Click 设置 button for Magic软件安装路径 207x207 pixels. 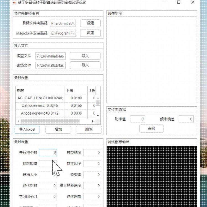90,33
